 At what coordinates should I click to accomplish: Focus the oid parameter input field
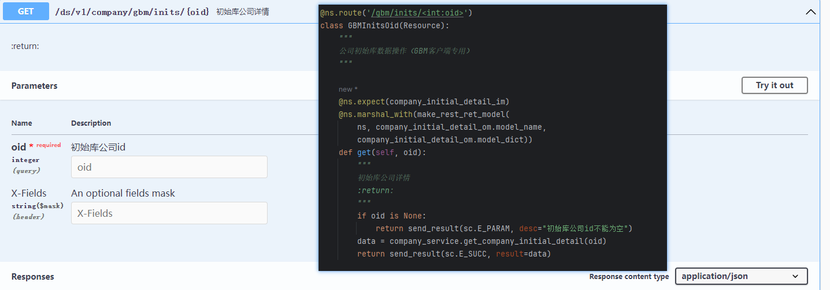169,167
